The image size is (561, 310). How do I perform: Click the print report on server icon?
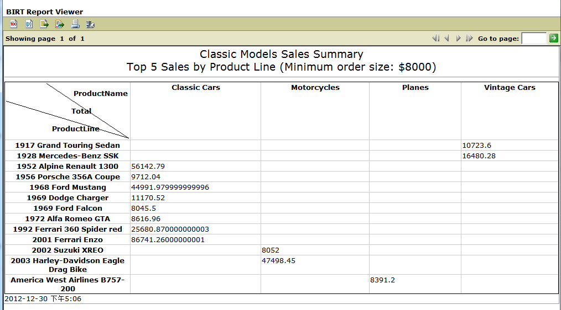pos(90,24)
